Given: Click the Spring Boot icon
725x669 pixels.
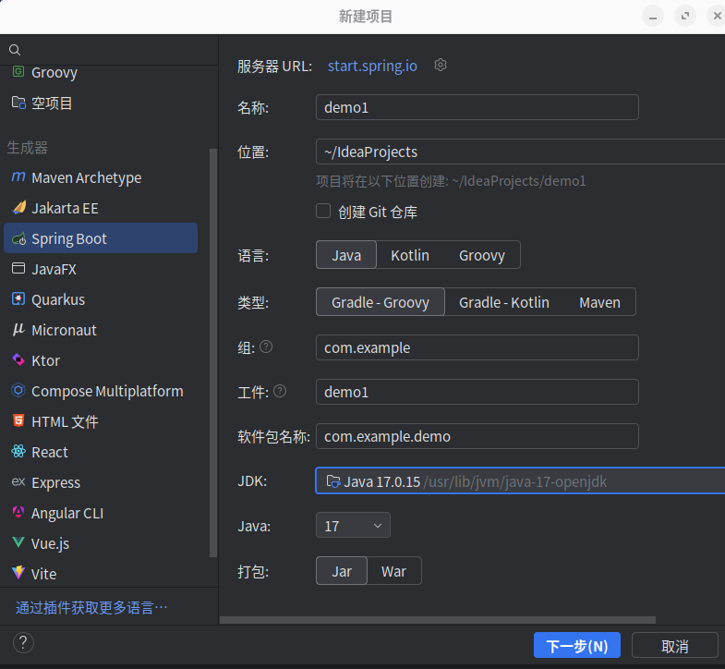Looking at the screenshot, I should tap(18, 238).
